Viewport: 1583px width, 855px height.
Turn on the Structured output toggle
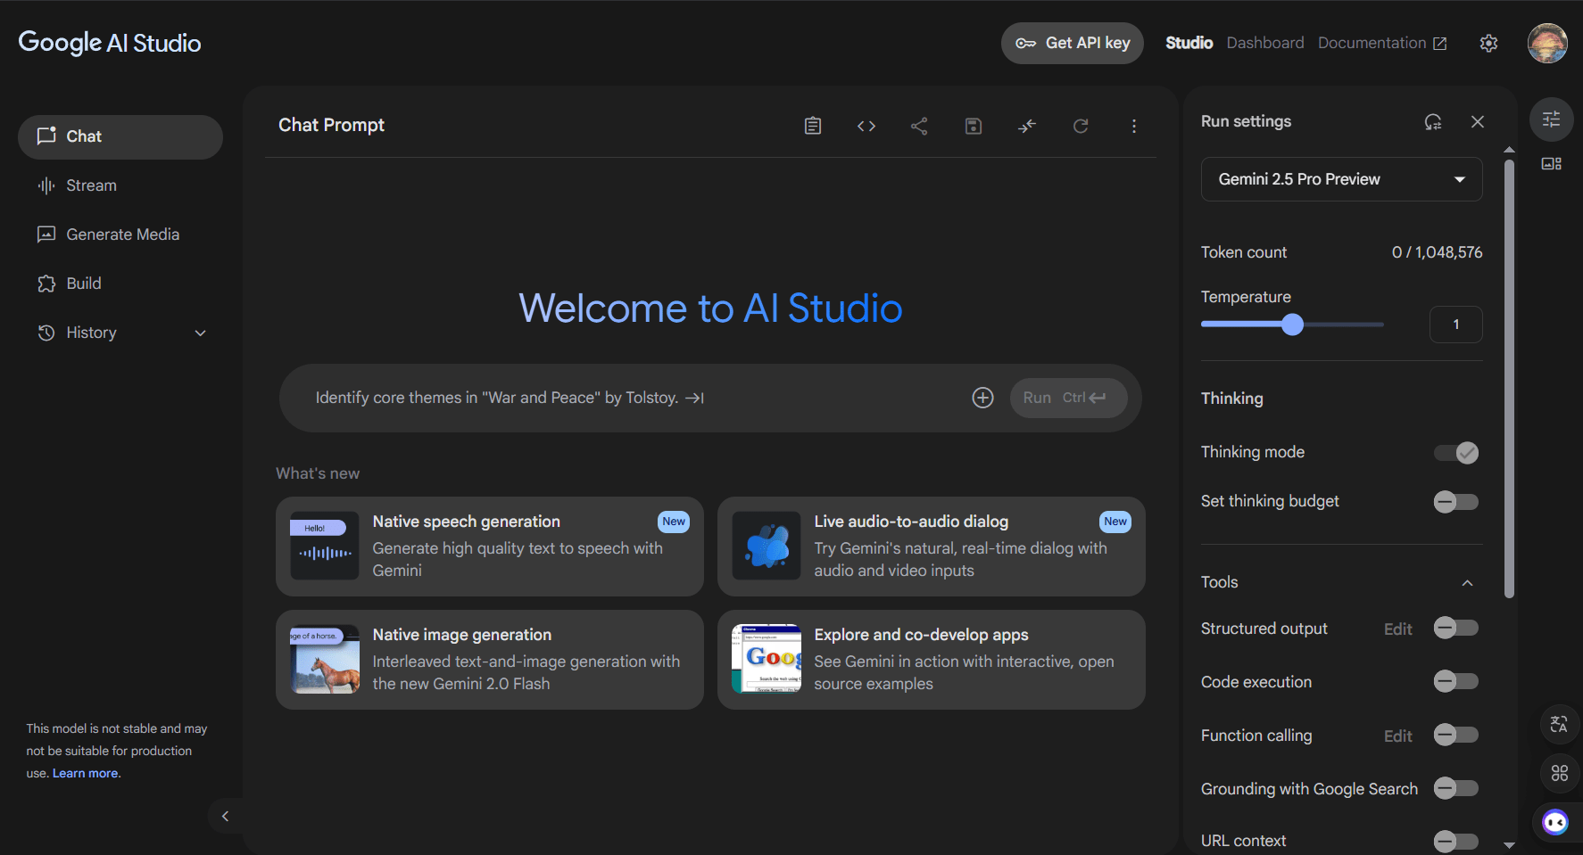coord(1456,629)
